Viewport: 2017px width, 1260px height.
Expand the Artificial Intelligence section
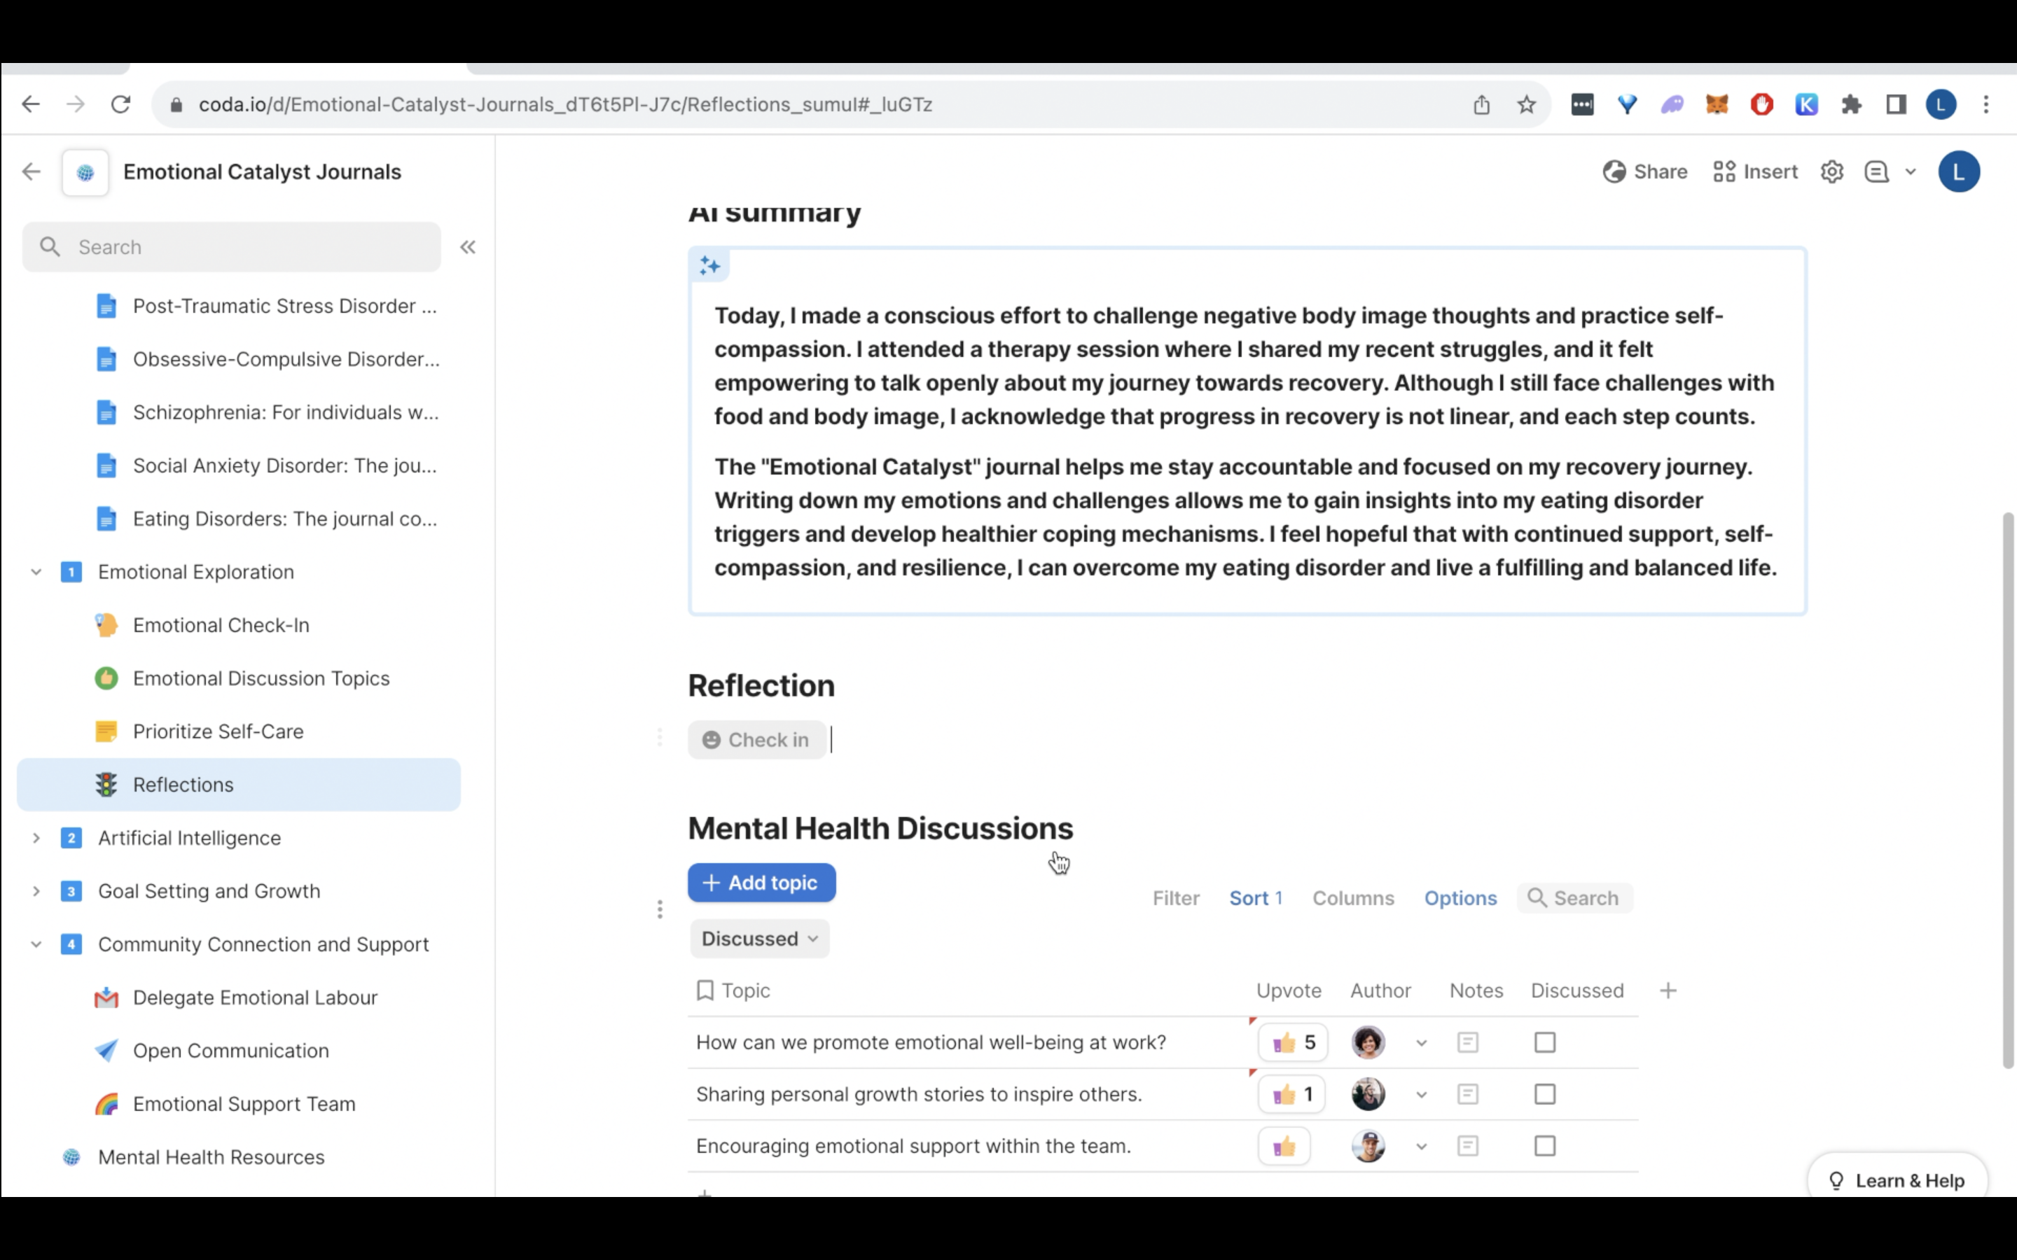click(x=36, y=839)
